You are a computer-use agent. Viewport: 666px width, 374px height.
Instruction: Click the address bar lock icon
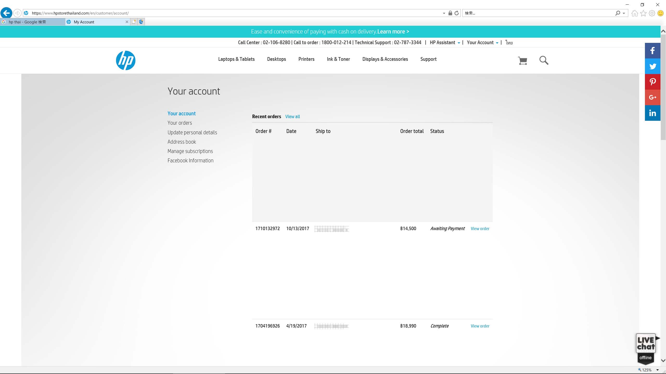pos(450,13)
